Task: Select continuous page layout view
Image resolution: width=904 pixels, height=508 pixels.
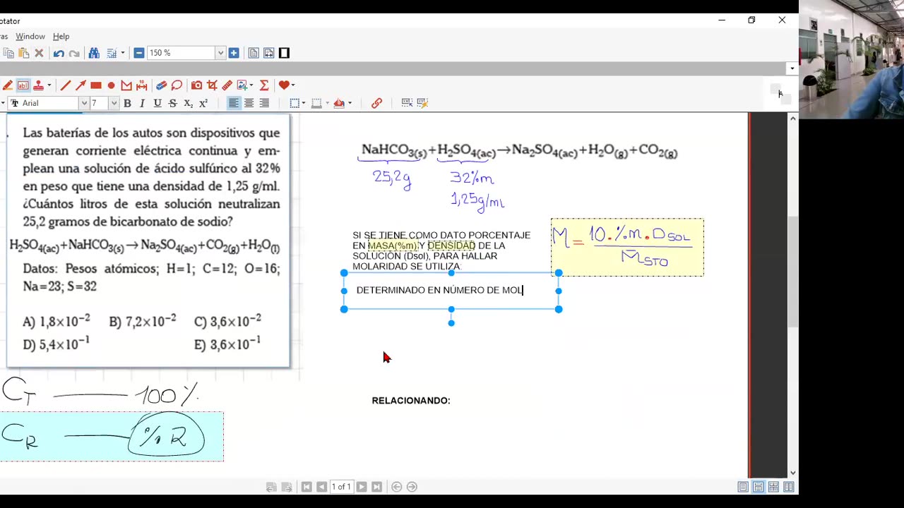Action: pos(758,487)
